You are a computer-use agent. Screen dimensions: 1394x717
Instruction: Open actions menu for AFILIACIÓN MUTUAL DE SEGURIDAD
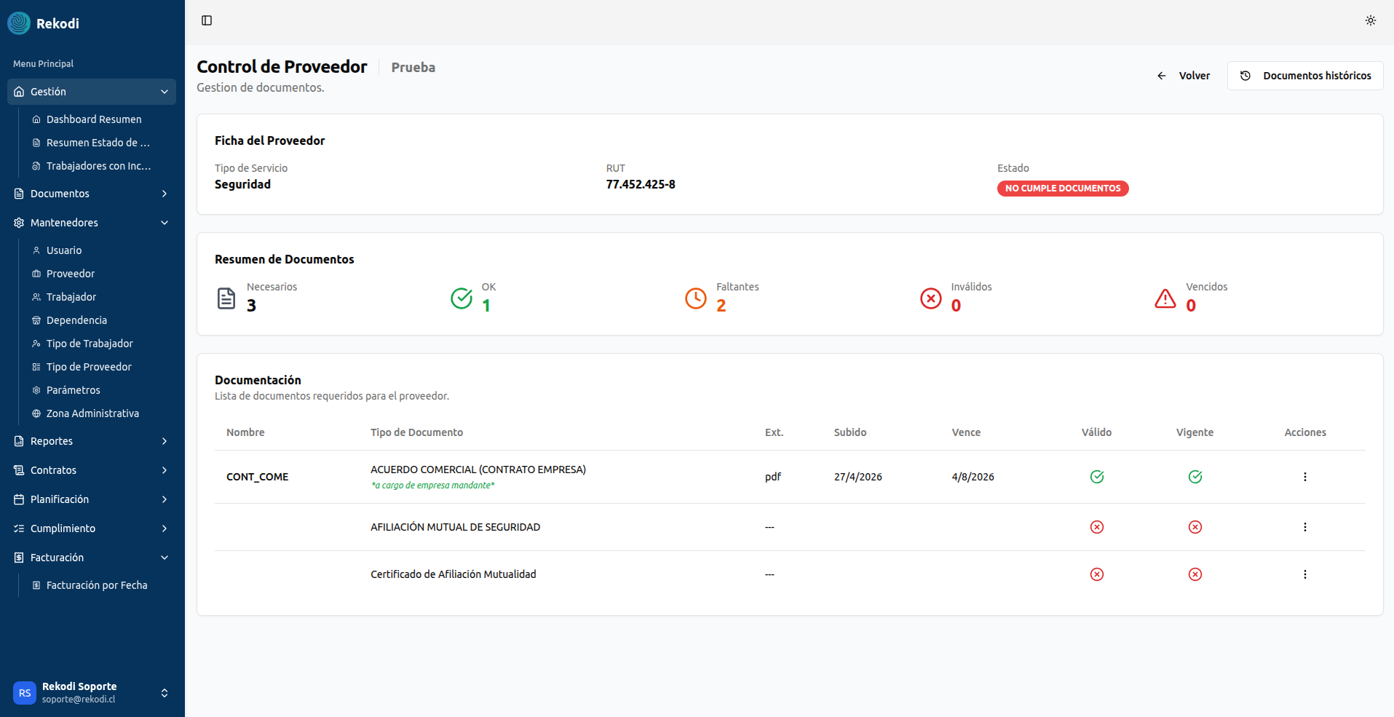click(1305, 527)
